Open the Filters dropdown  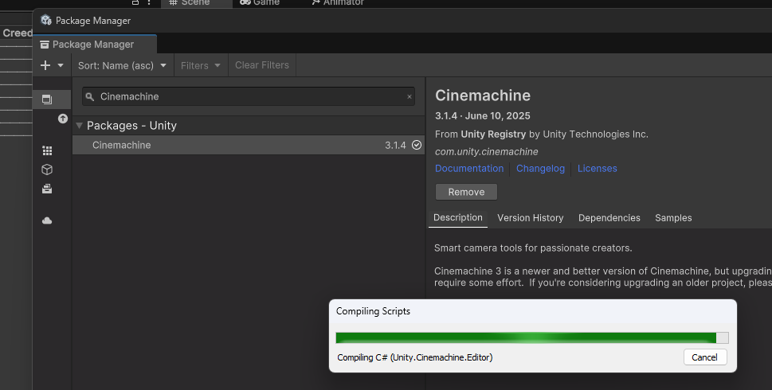point(201,65)
